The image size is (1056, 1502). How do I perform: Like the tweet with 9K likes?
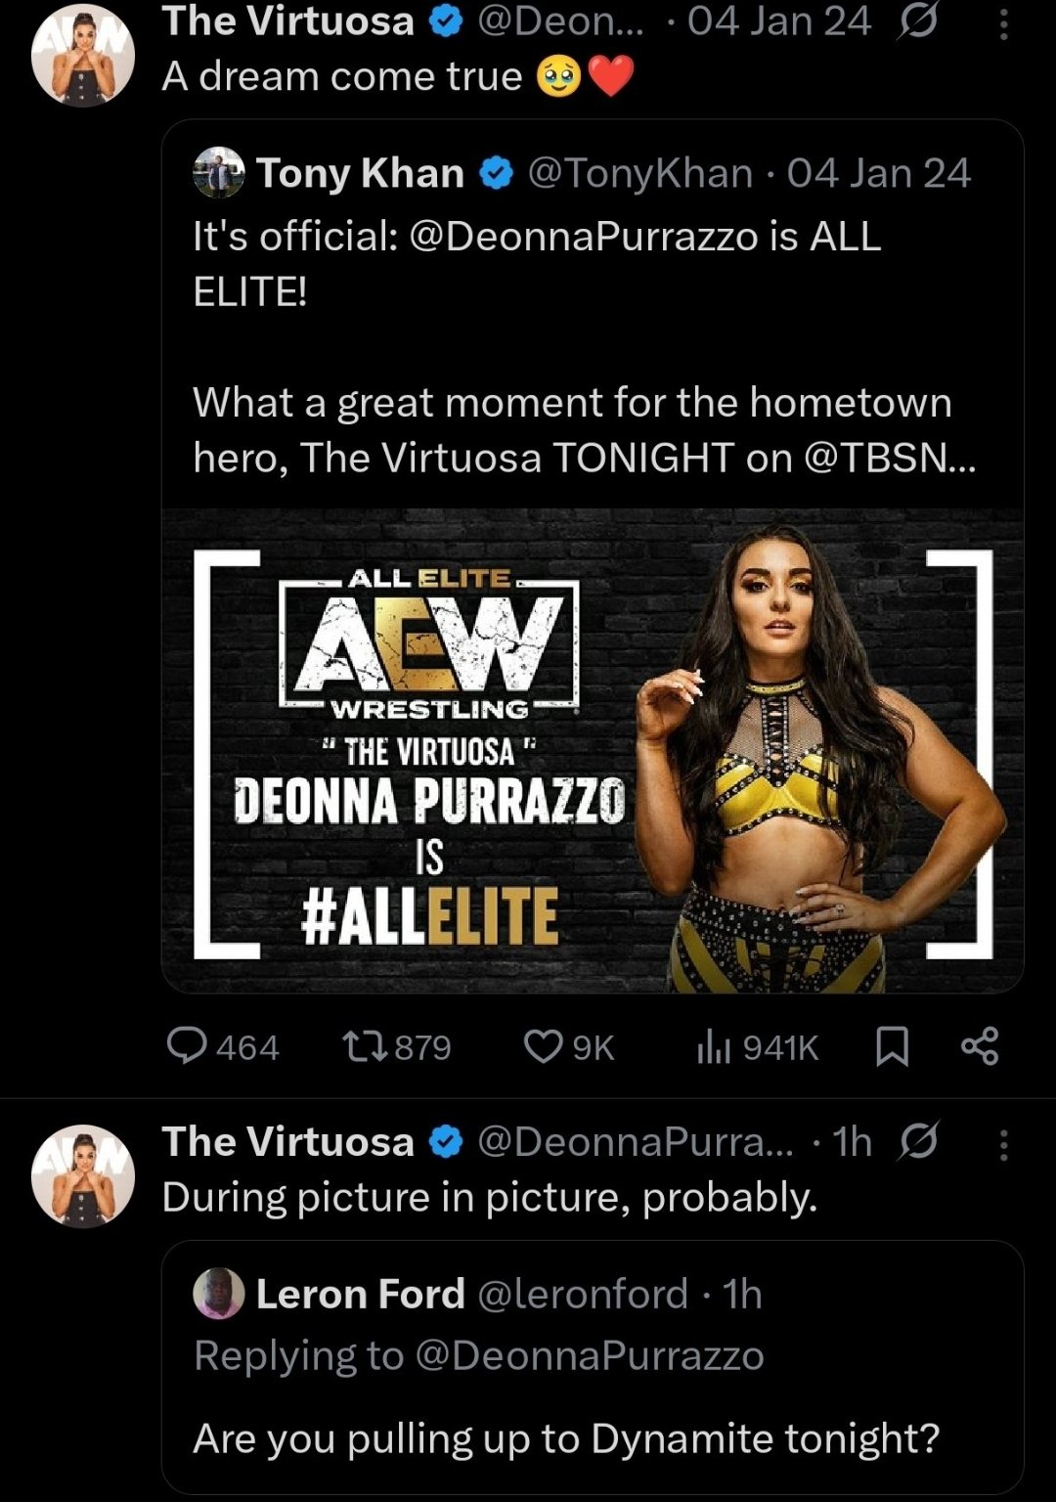[544, 1046]
